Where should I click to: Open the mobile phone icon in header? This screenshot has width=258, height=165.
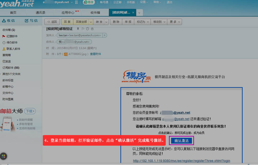pos(76,2)
